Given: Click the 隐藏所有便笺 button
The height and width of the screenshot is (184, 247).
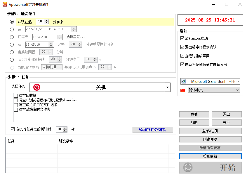Looking at the screenshot, I should [x=210, y=148].
